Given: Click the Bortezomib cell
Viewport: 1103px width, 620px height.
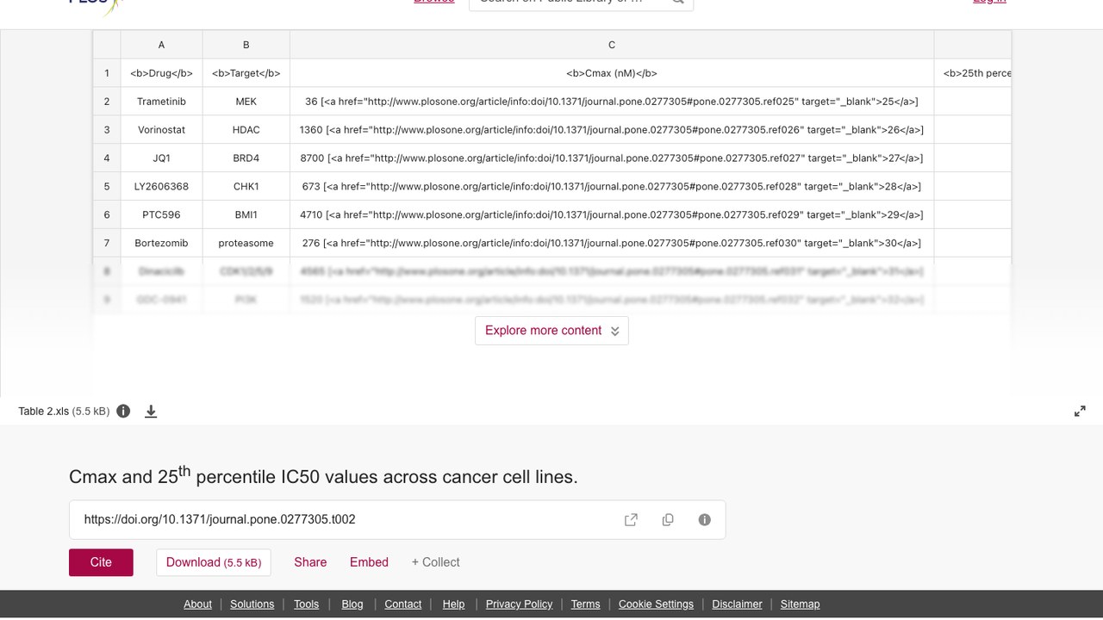Looking at the screenshot, I should (x=161, y=244).
